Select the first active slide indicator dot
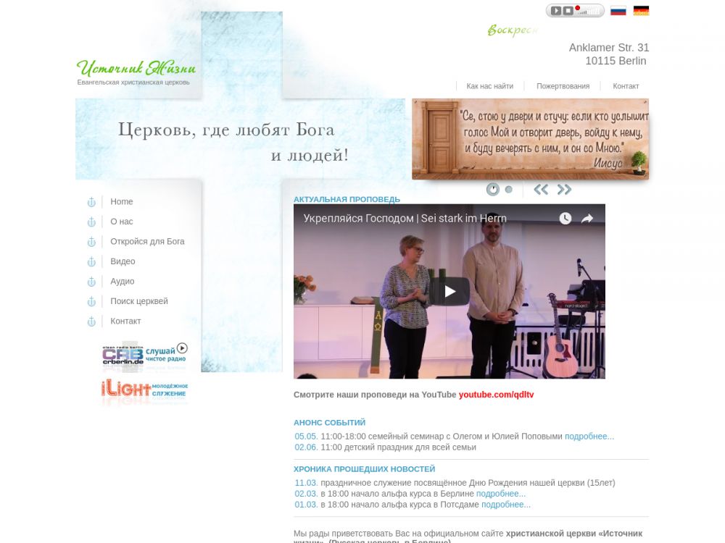The height and width of the screenshot is (543, 725). click(x=493, y=190)
